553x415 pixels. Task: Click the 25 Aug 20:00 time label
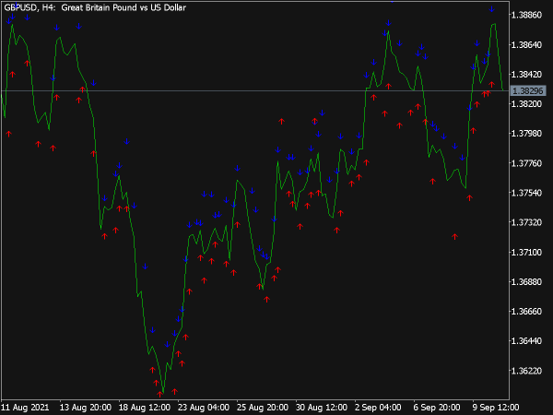tap(263, 408)
